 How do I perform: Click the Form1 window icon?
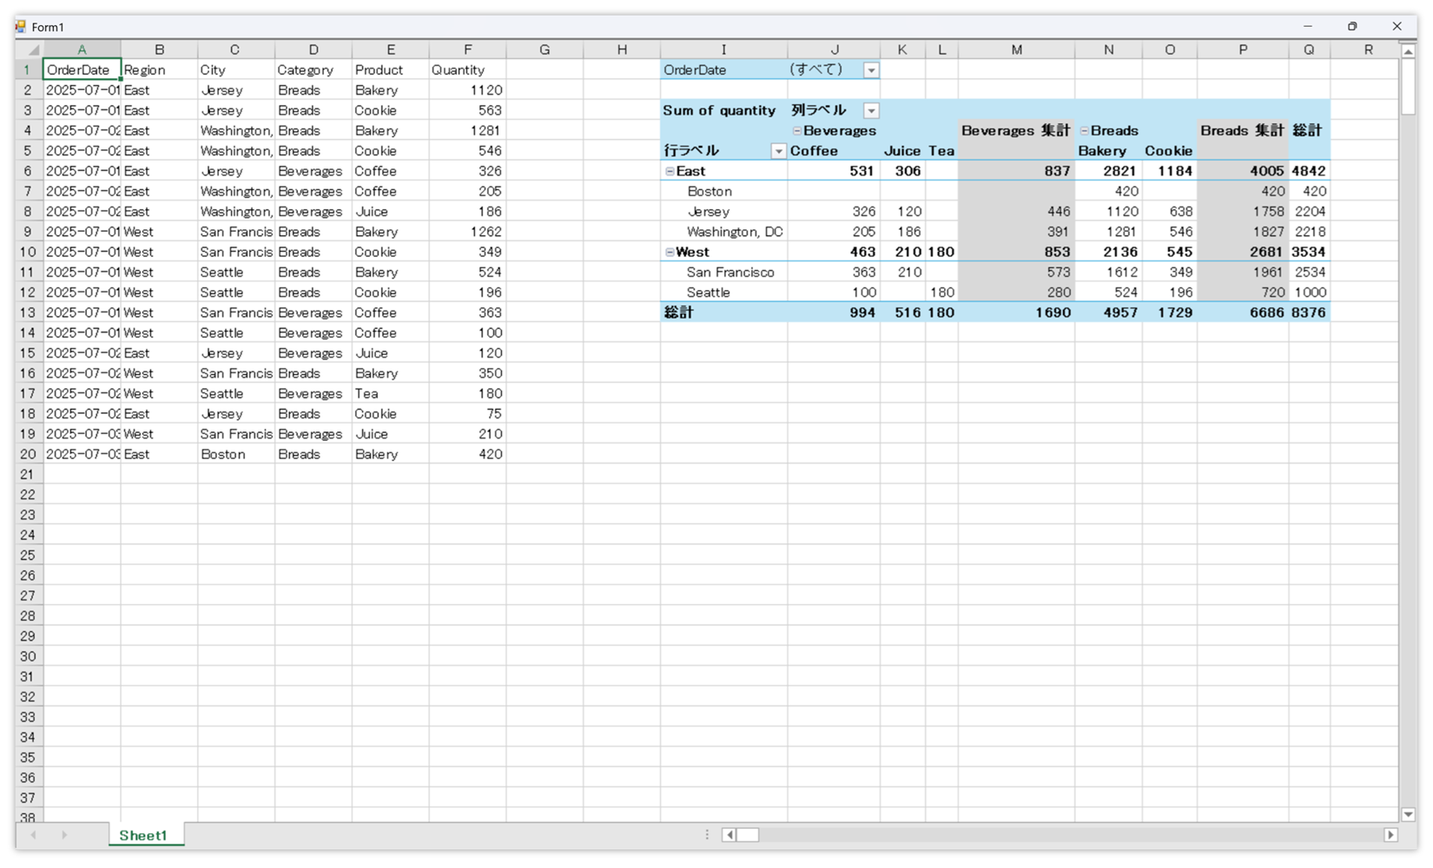click(x=21, y=26)
